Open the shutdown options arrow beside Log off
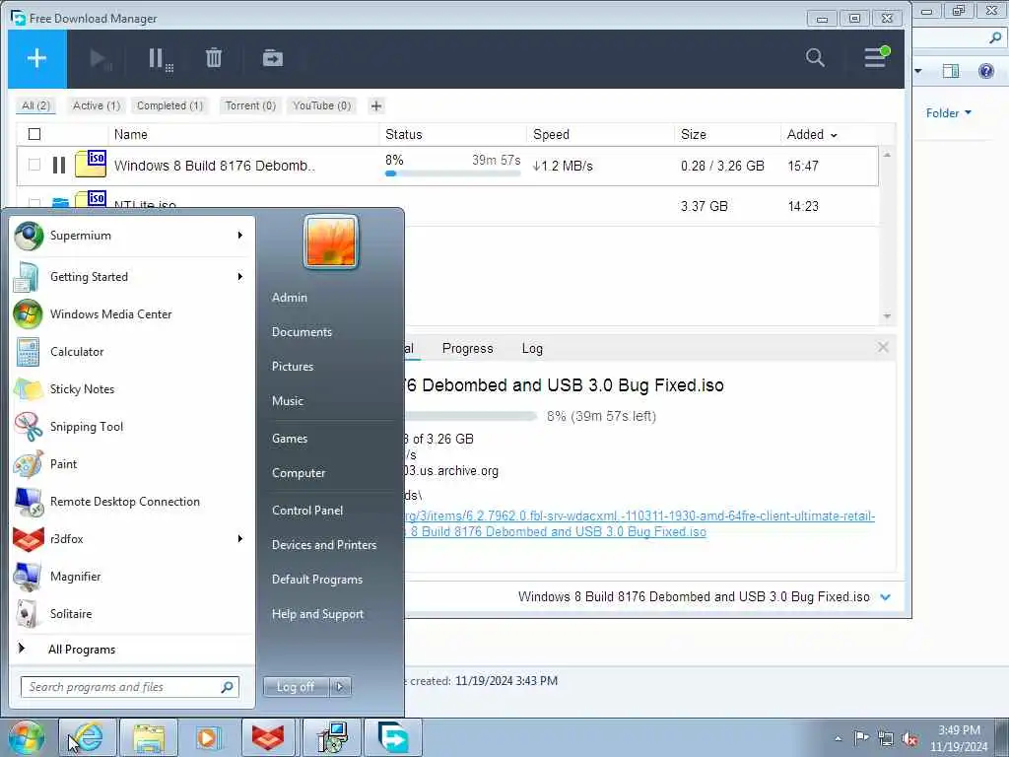This screenshot has height=757, width=1009. [x=340, y=687]
